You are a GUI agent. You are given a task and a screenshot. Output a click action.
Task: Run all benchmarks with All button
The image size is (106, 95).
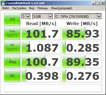[12, 19]
